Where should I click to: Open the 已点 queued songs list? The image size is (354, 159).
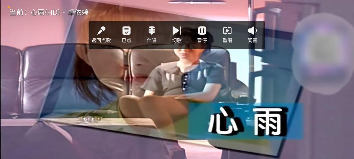click(x=126, y=35)
